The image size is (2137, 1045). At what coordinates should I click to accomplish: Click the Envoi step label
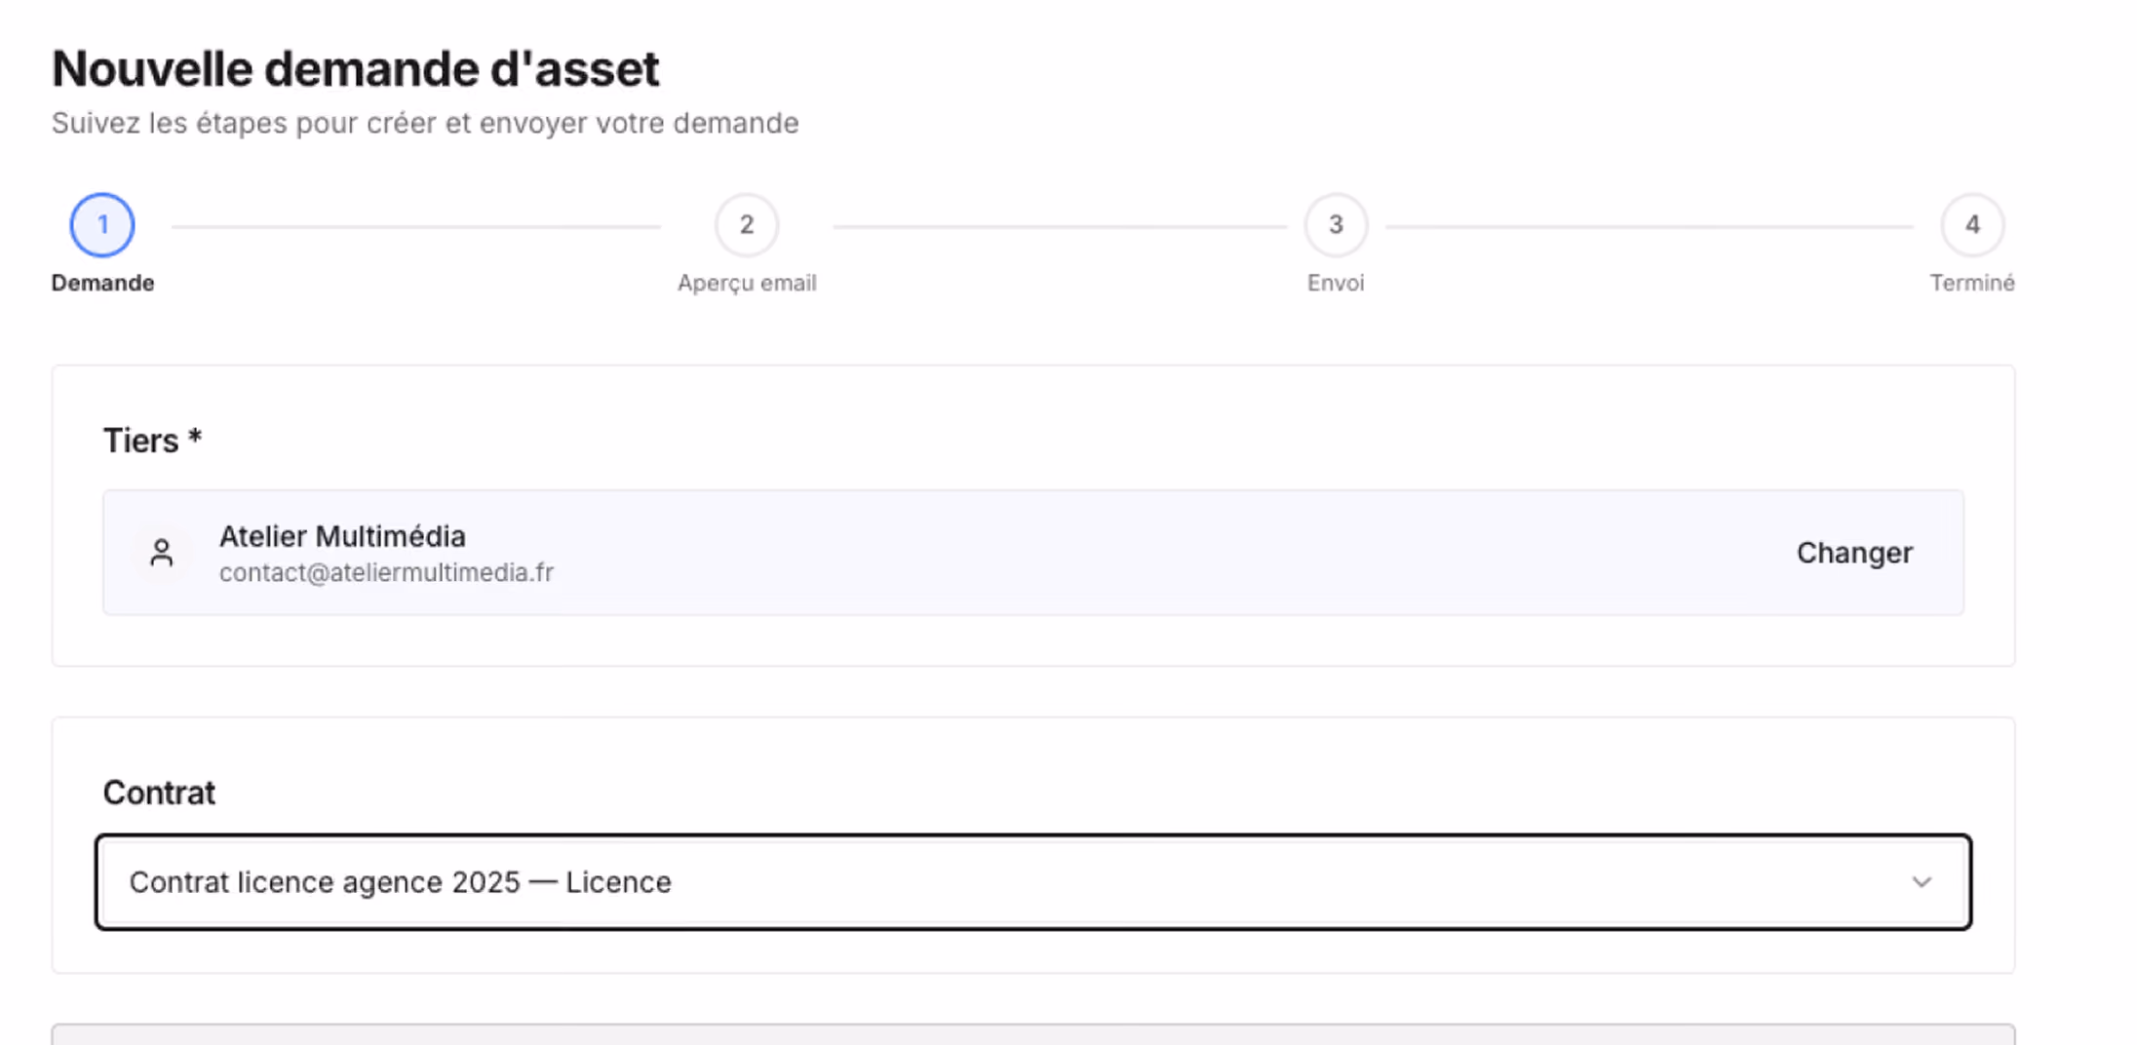point(1336,283)
